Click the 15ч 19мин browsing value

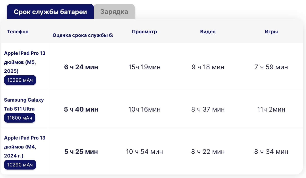point(144,67)
